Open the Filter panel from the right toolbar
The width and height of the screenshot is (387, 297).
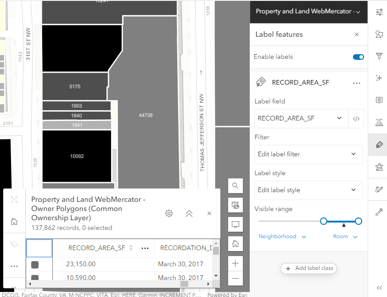coord(379,56)
